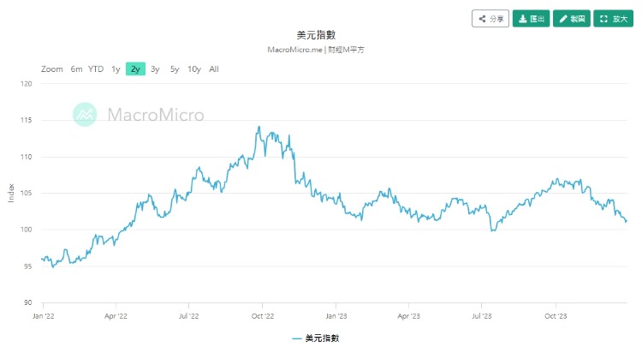
Task: Select the 6m zoom range
Action: [76, 69]
